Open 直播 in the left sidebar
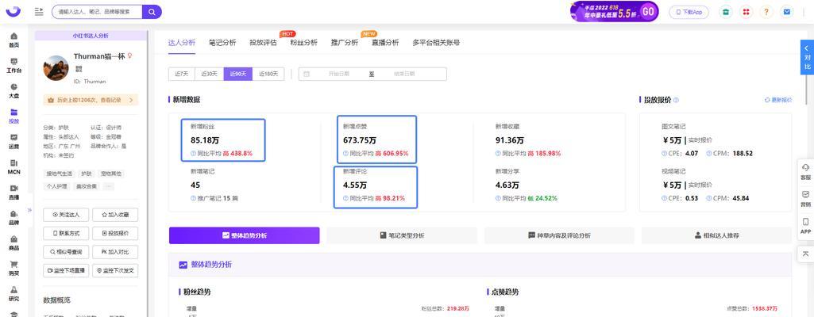The height and width of the screenshot is (317, 814). pos(14,192)
